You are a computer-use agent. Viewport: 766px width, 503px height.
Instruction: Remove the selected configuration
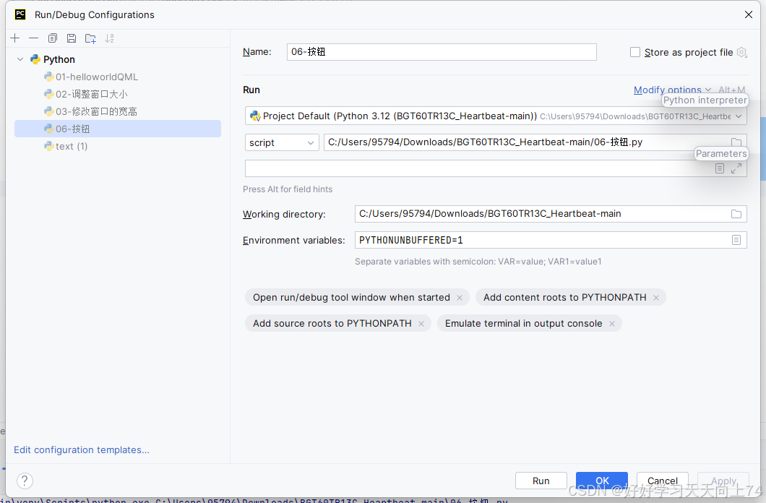[33, 38]
